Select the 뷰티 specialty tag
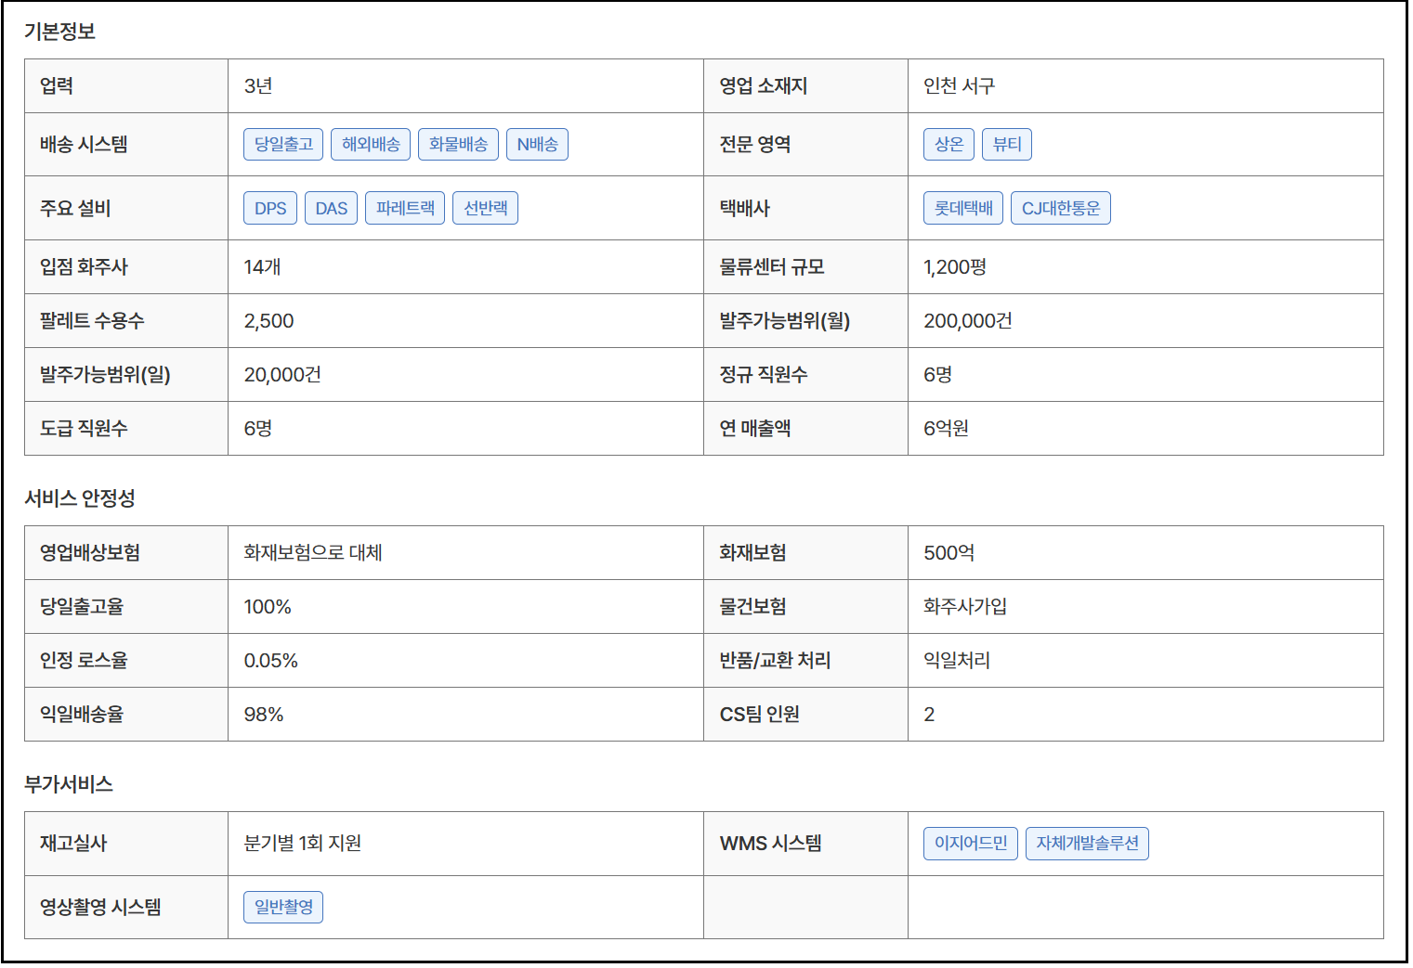Screen dimensions: 1413x968 (1007, 145)
